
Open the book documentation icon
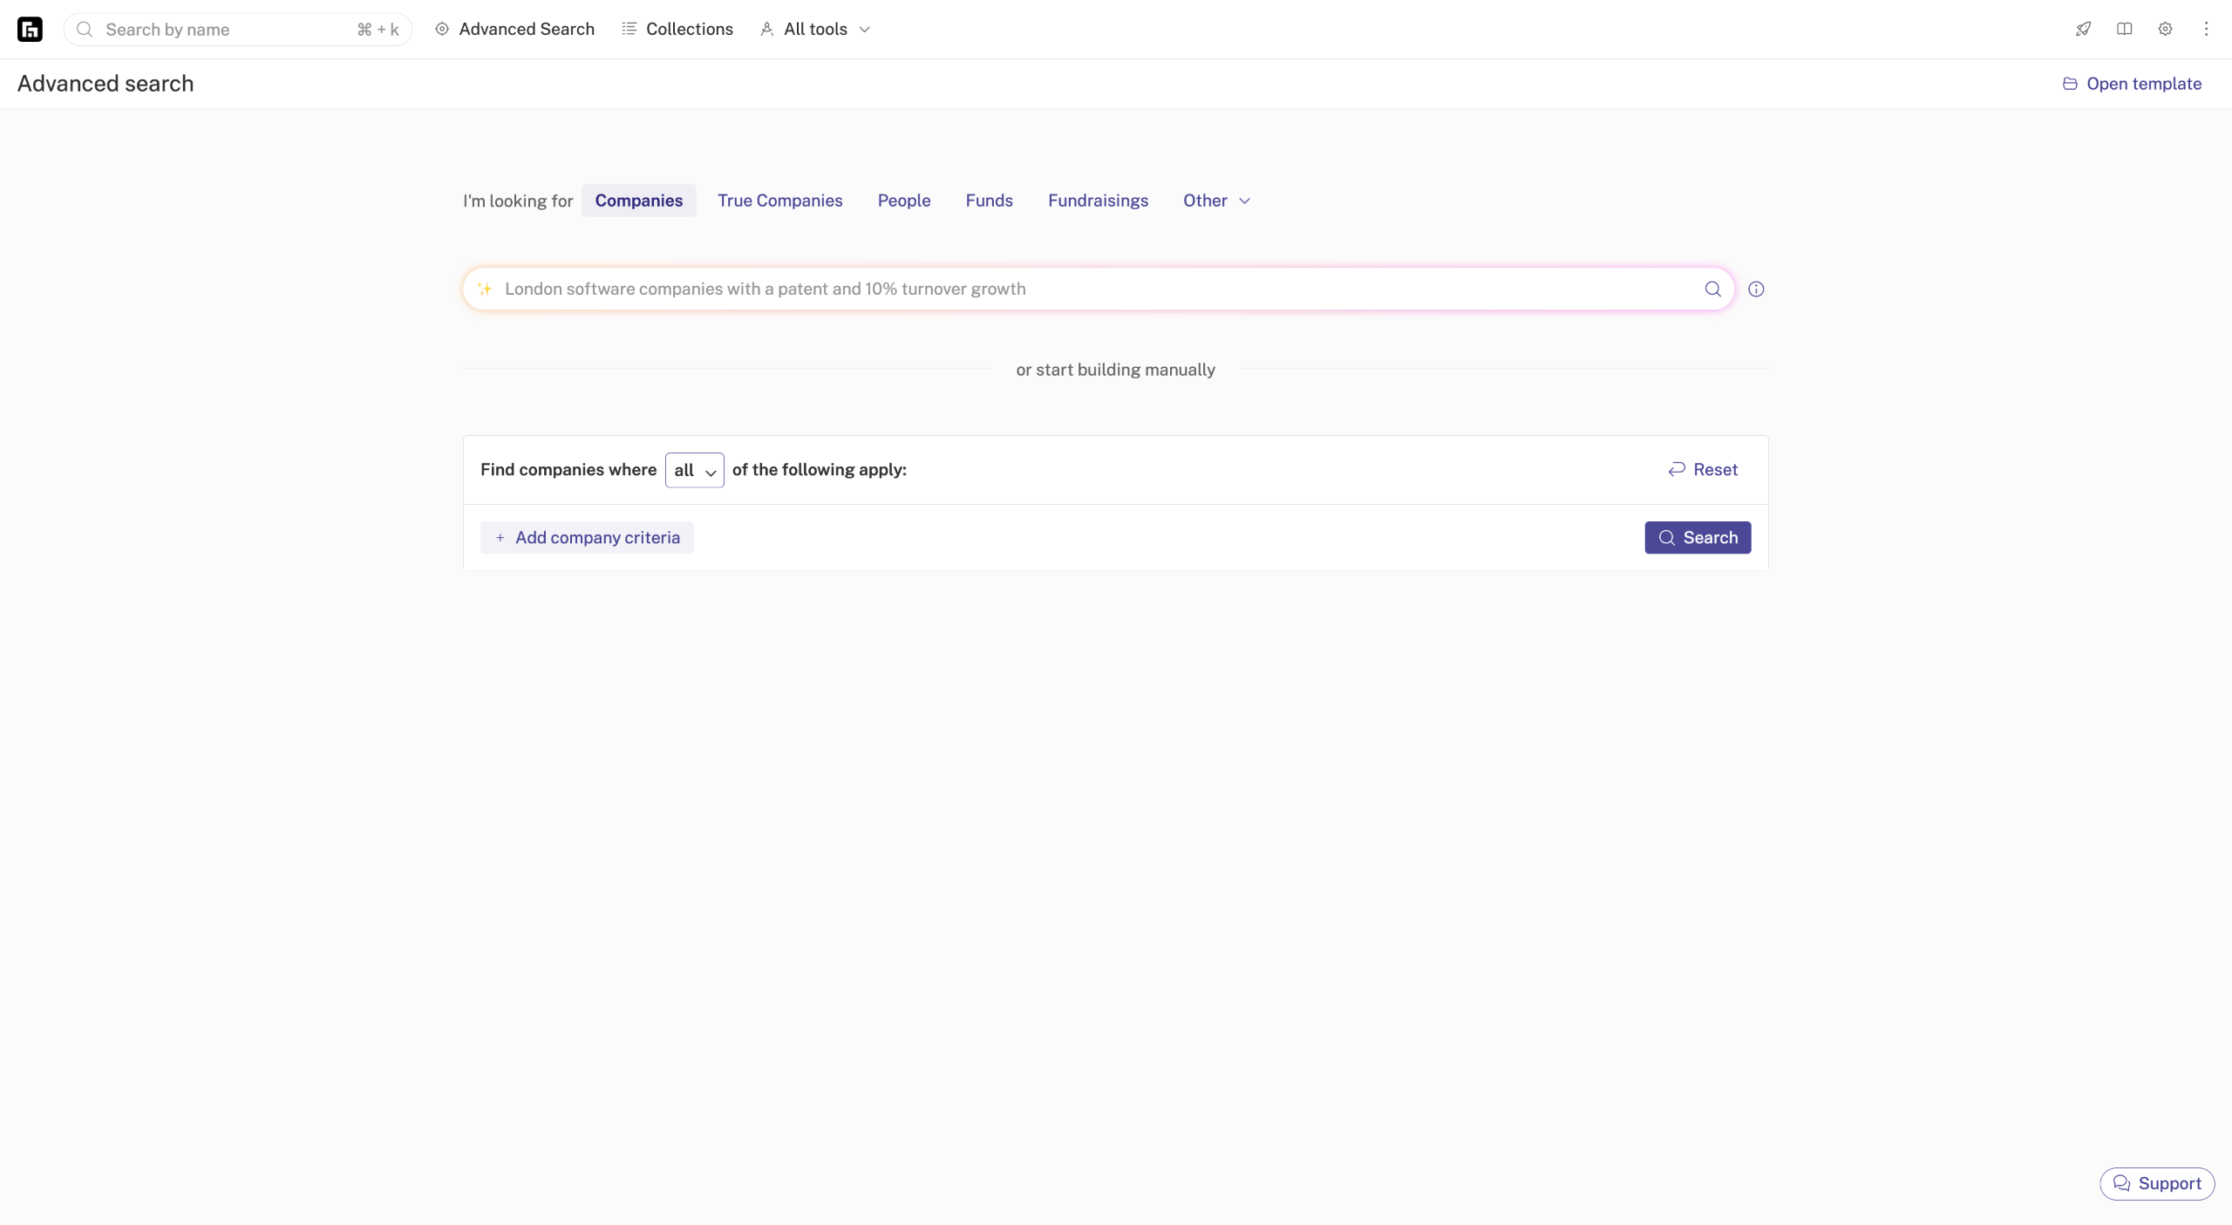(x=2124, y=30)
